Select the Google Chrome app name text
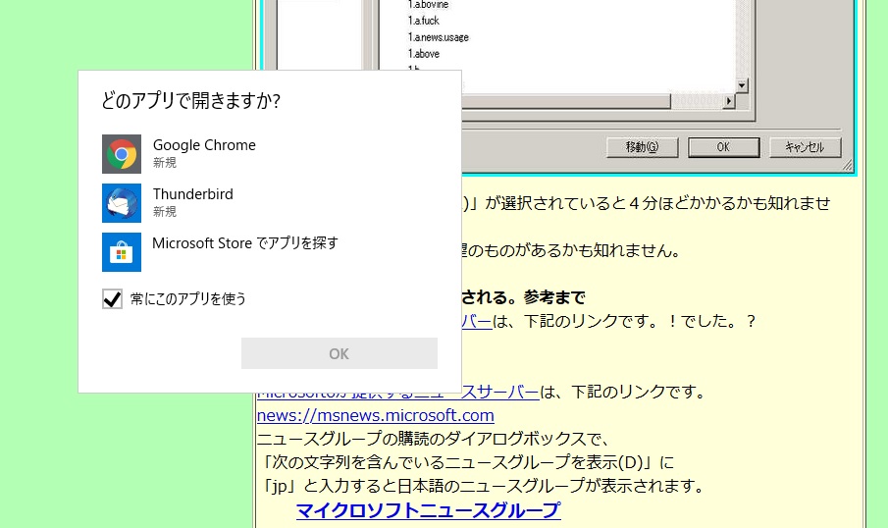This screenshot has width=888, height=528. (x=204, y=145)
